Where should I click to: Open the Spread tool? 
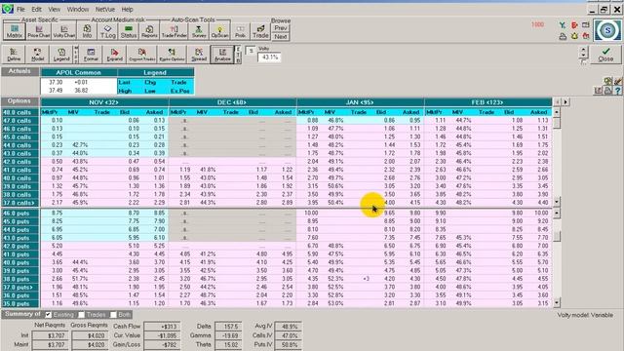pyautogui.click(x=199, y=55)
